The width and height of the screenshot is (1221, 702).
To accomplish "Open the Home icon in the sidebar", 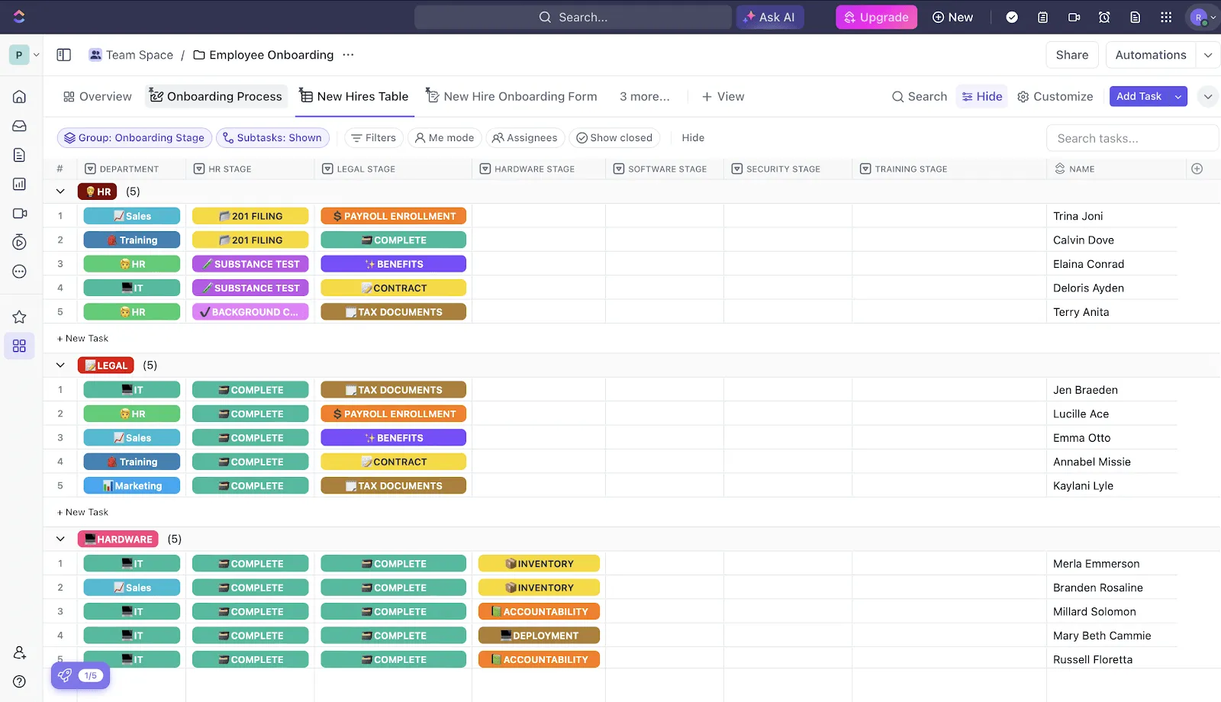I will tap(20, 97).
